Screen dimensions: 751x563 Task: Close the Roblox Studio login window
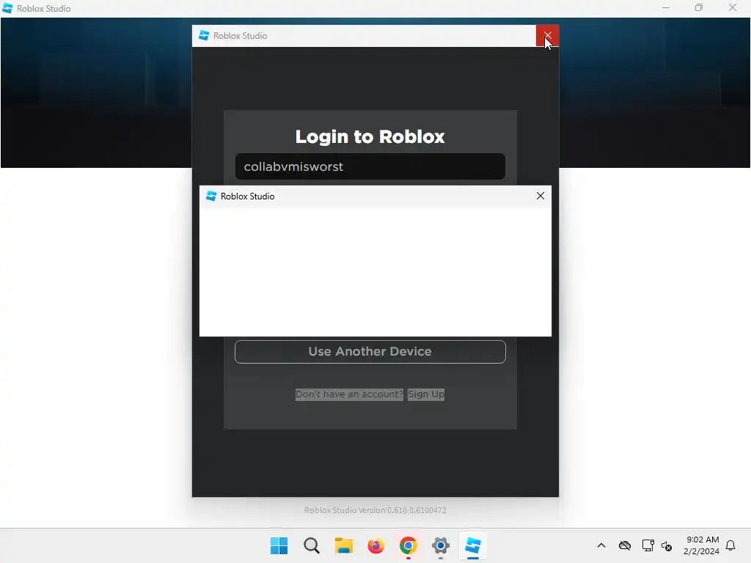(x=547, y=35)
